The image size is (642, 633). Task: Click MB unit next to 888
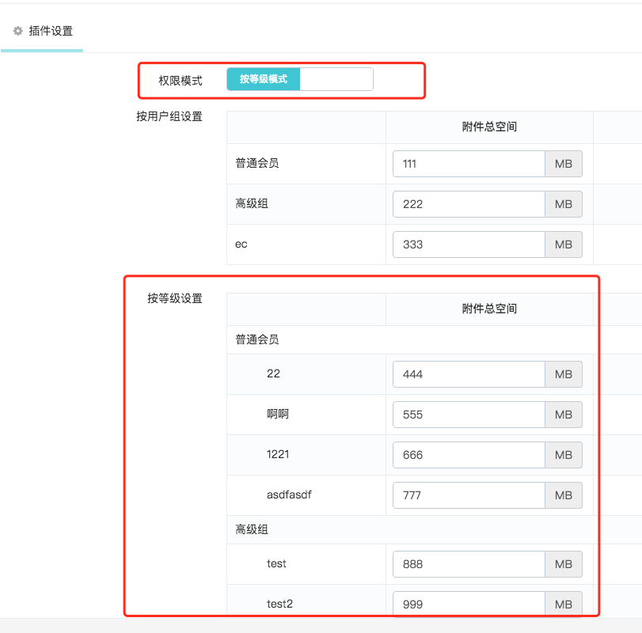tap(564, 564)
